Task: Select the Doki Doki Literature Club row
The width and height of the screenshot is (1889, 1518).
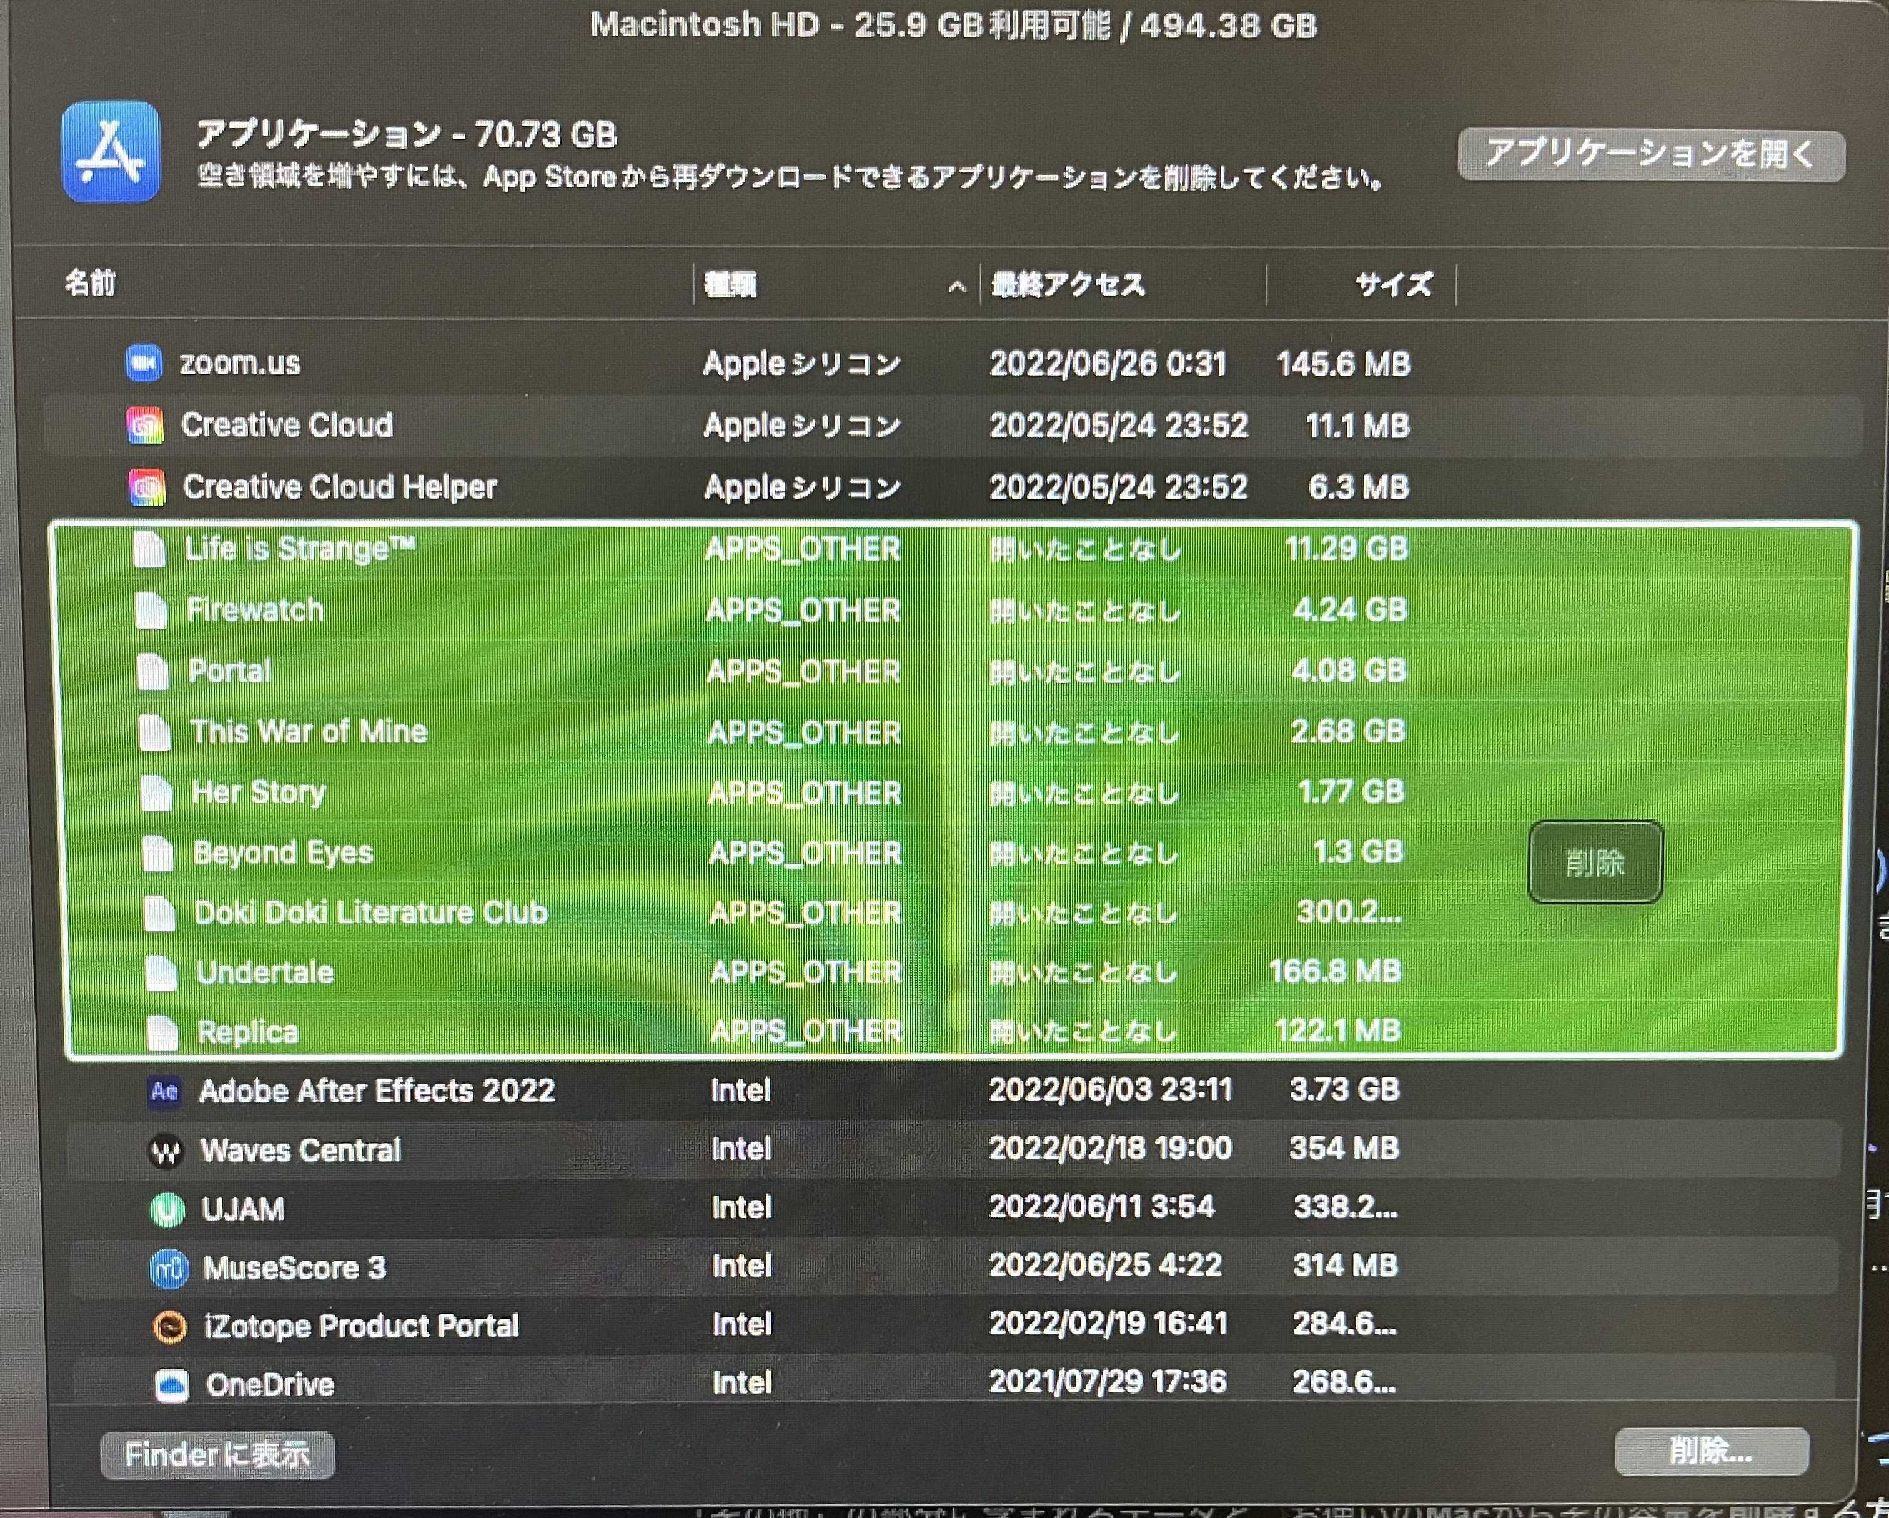Action: pyautogui.click(x=370, y=912)
